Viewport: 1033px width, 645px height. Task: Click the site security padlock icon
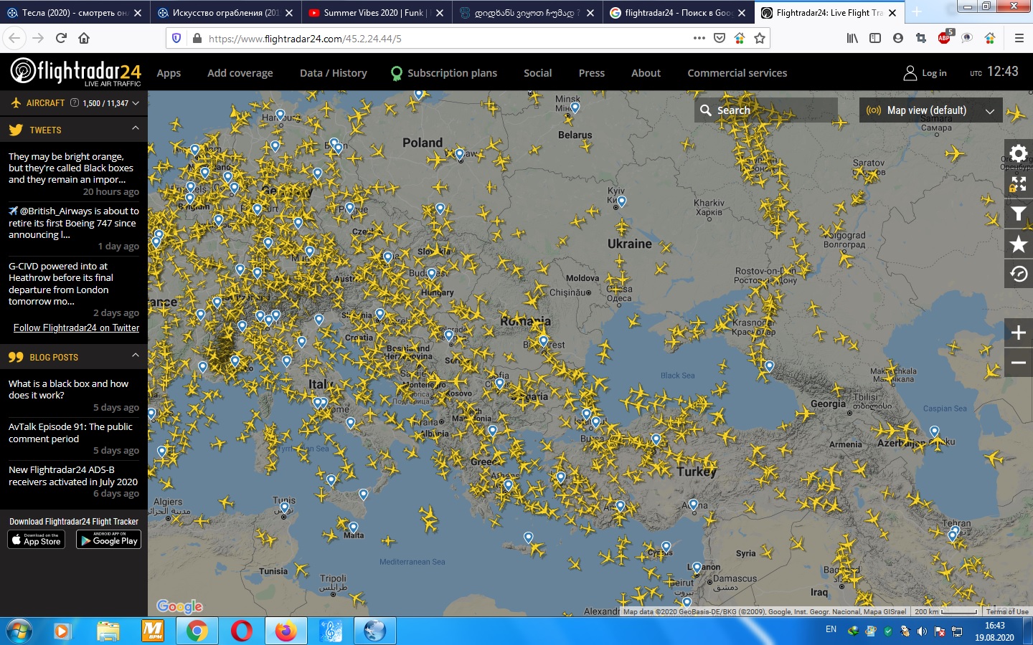(x=197, y=38)
